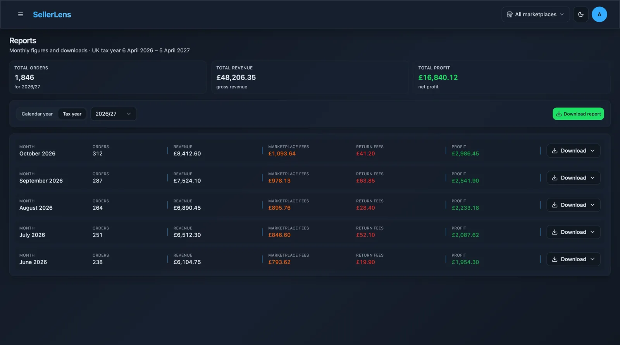Expand the September 2026 download chevron

pyautogui.click(x=592, y=178)
